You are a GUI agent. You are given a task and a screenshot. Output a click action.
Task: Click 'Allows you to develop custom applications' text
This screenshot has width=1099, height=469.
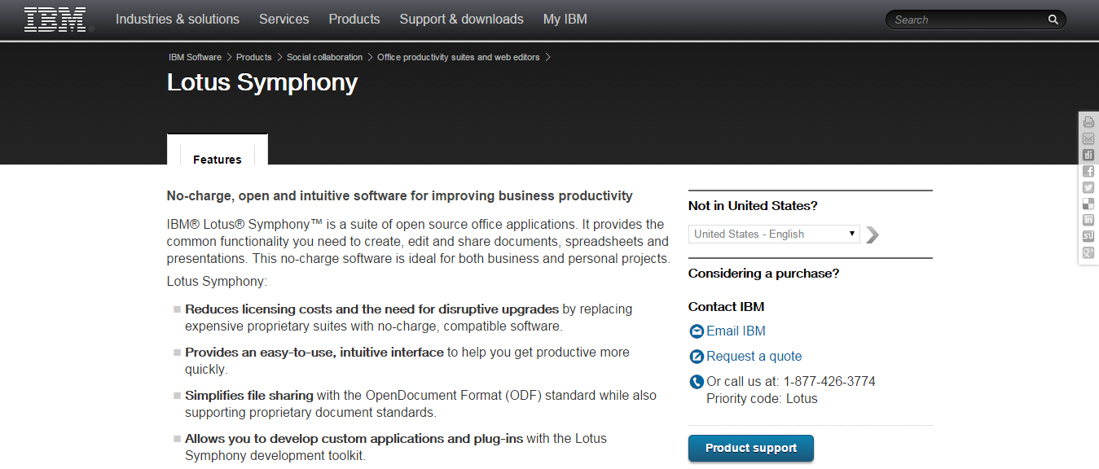354,439
